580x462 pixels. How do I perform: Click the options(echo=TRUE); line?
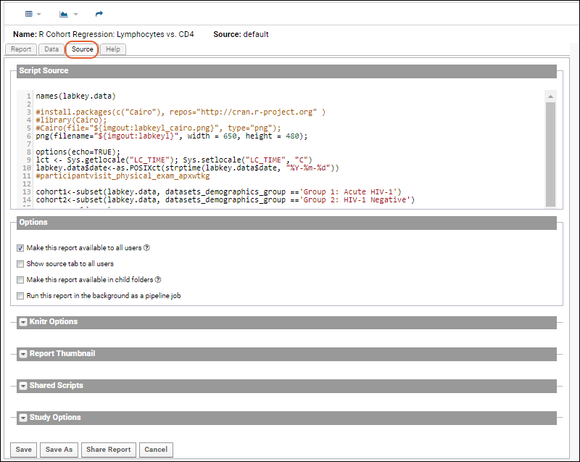tap(78, 152)
